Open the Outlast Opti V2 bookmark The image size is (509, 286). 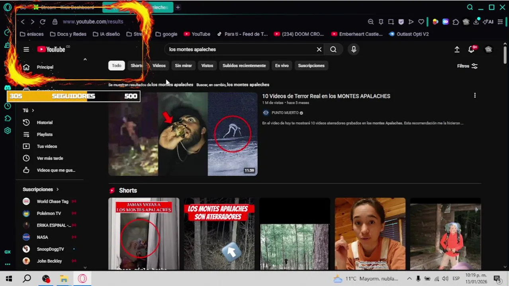(409, 34)
